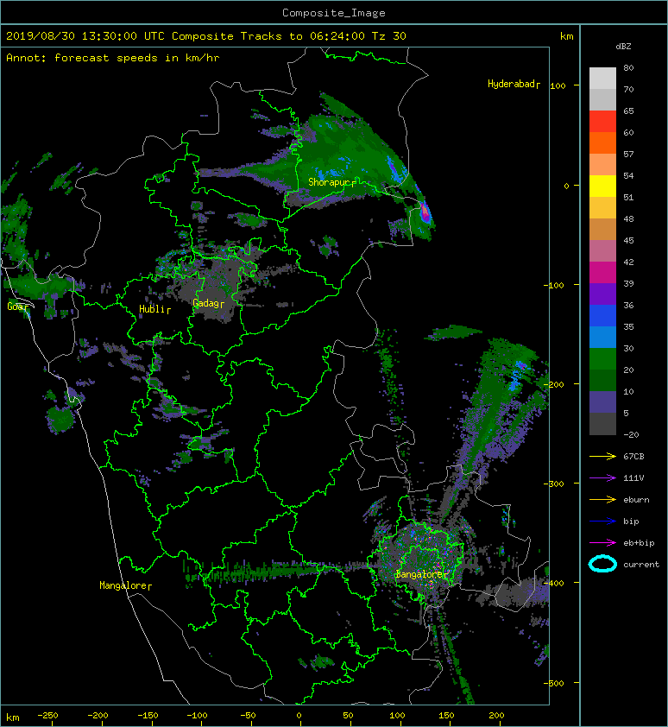Pick the green swatch between 30 and 20
Screen dimensions: 668x727
602,358
